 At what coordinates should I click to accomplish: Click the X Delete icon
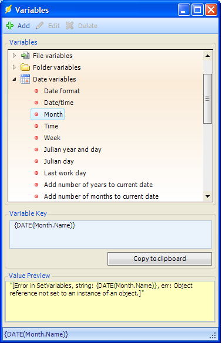pos(70,26)
